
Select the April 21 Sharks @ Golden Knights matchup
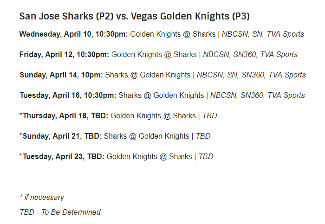(x=147, y=136)
